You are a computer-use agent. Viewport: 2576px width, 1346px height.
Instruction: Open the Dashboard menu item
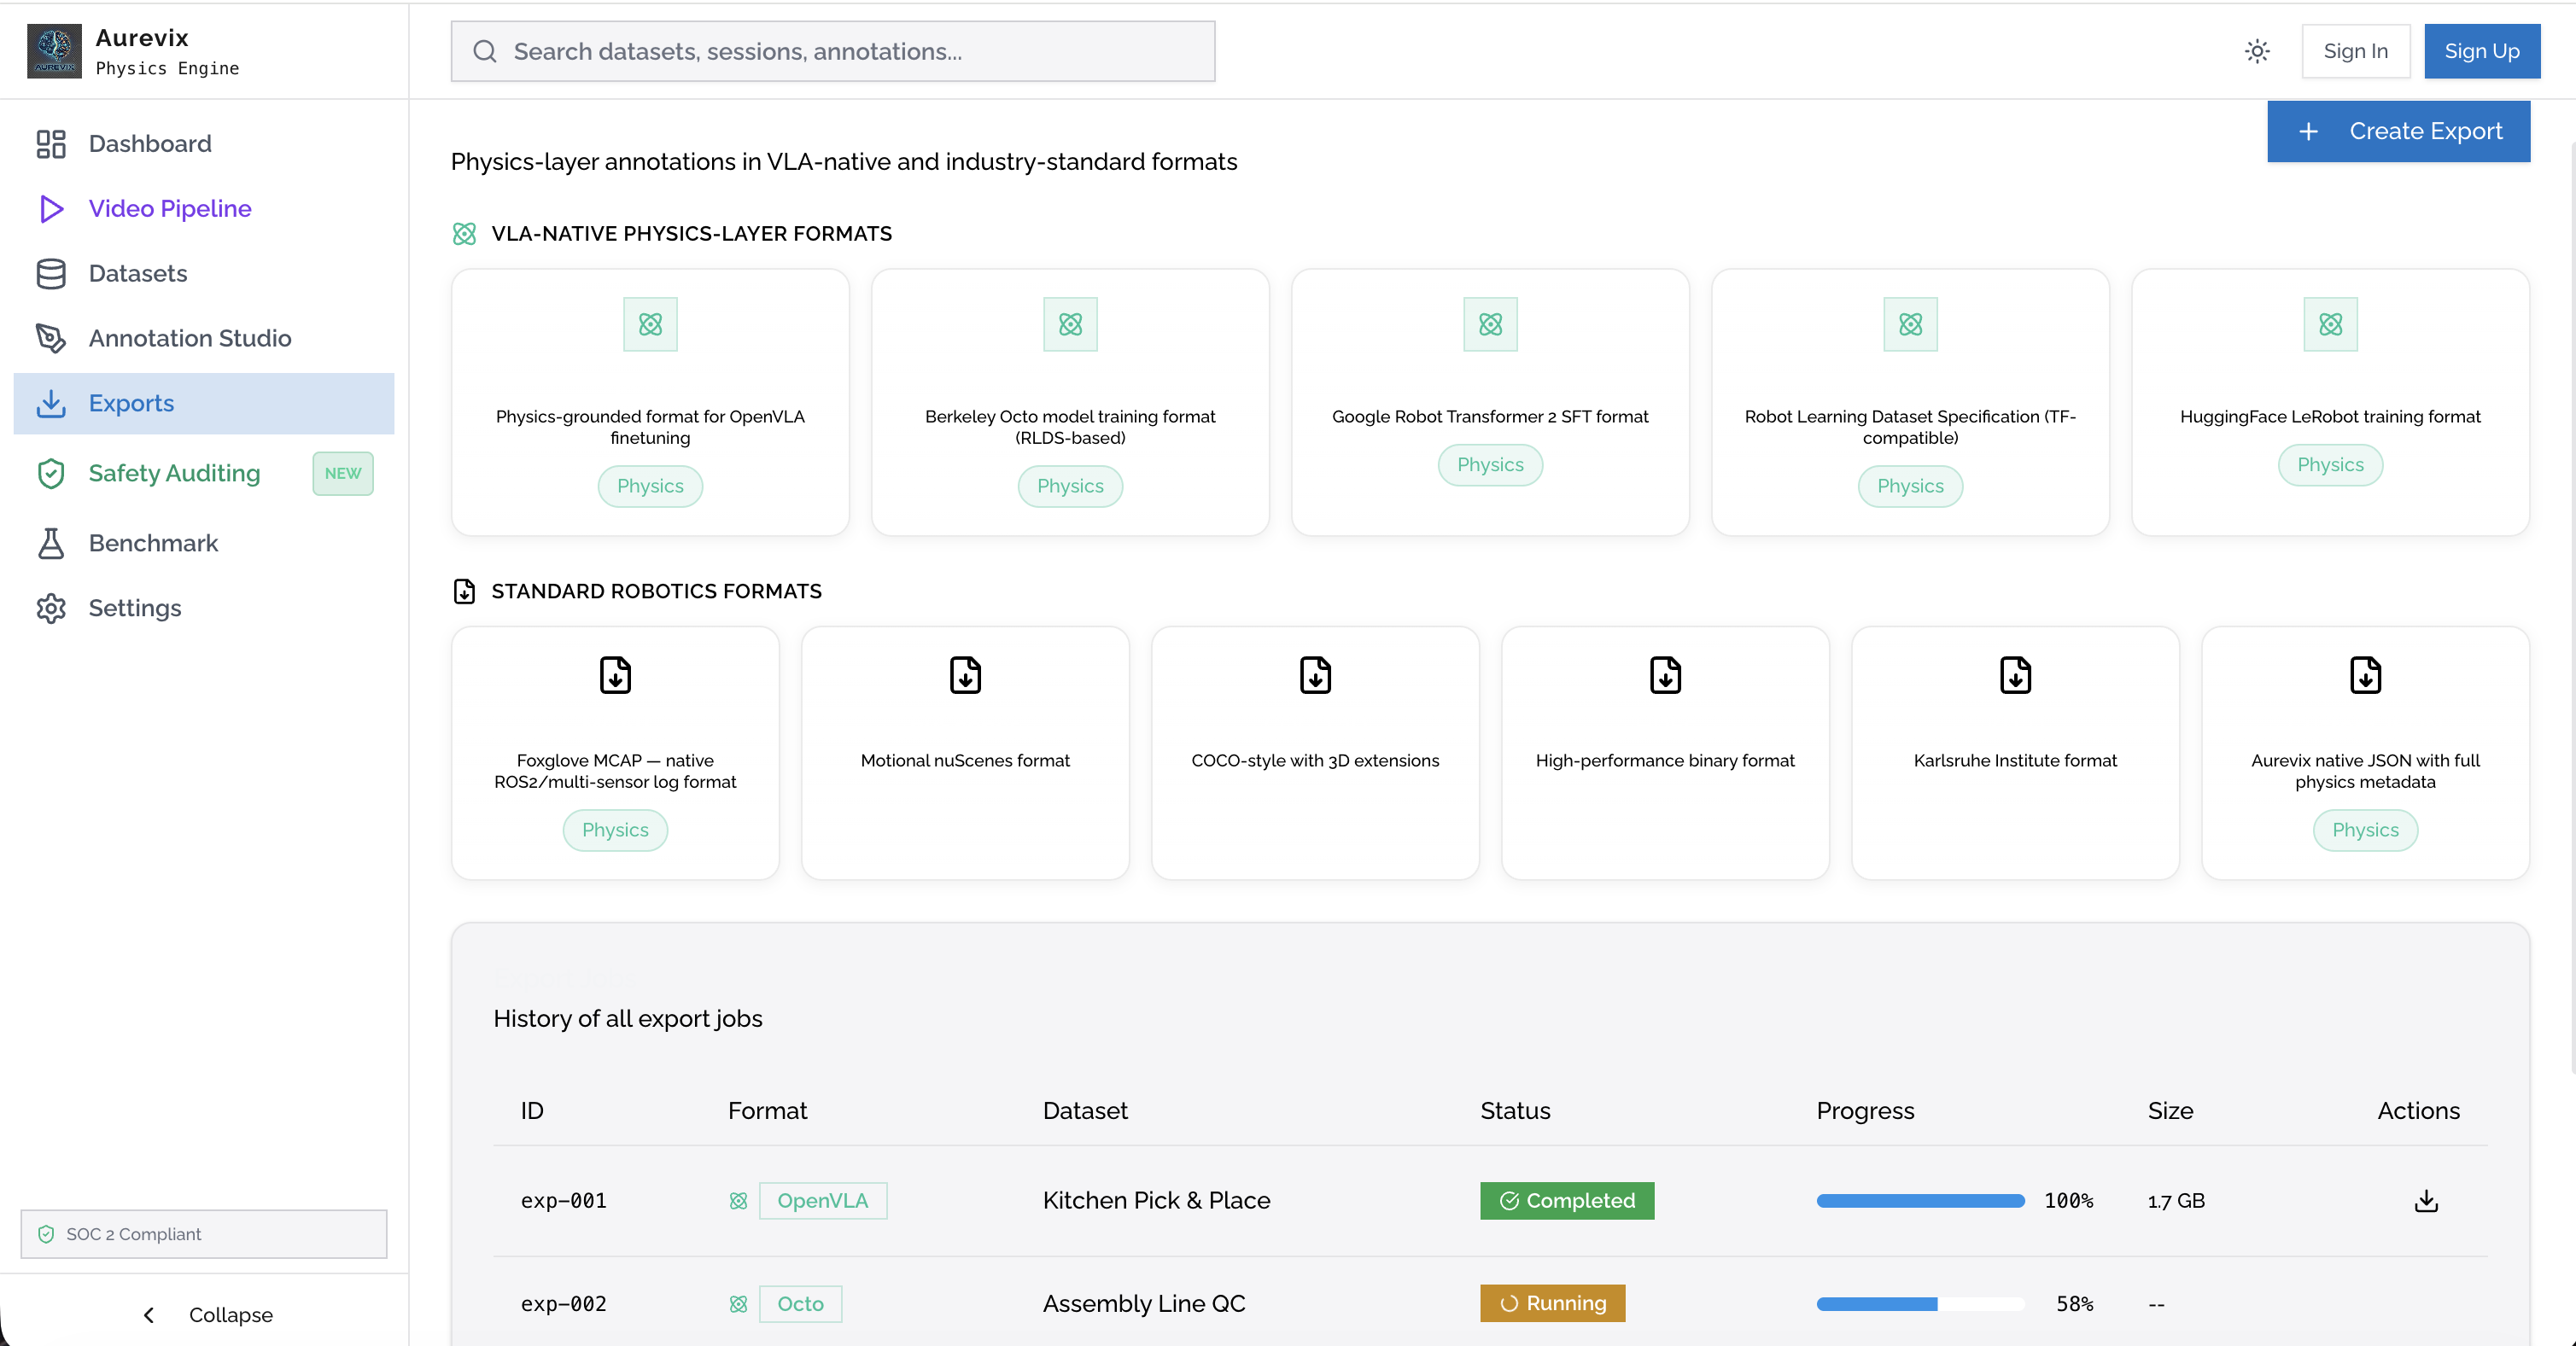point(150,144)
